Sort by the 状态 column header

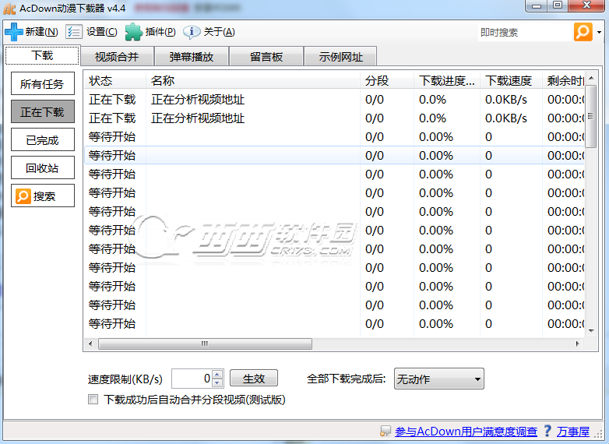tap(115, 80)
